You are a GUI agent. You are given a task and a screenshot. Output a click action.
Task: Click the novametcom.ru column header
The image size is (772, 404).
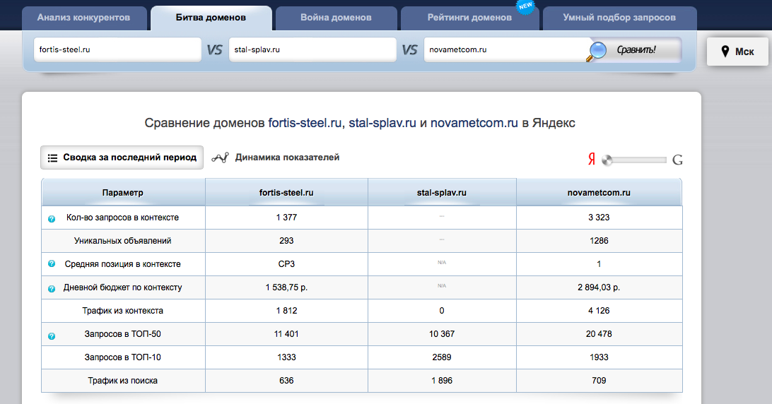point(599,192)
